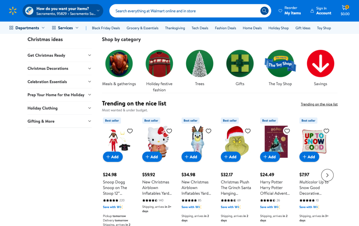Add the $34.98 Bluey inflatable
This screenshot has width=359, height=226.
191,157
